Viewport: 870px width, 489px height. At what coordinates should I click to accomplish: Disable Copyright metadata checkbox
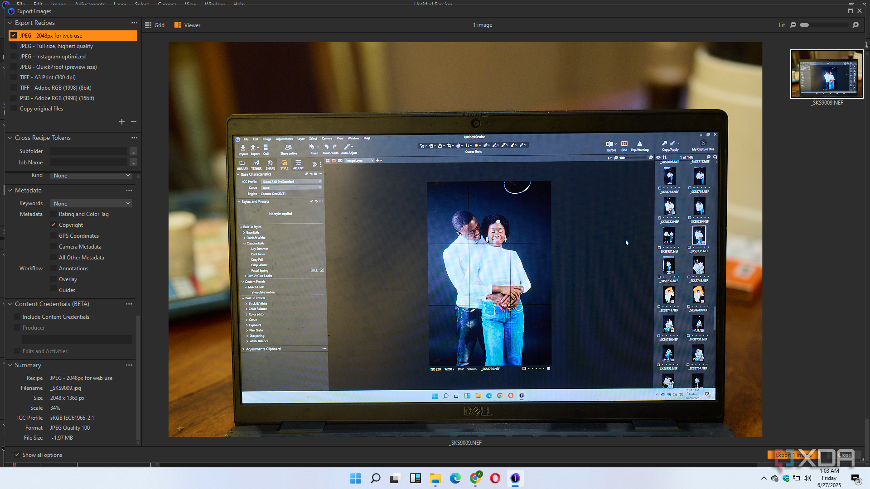point(53,225)
